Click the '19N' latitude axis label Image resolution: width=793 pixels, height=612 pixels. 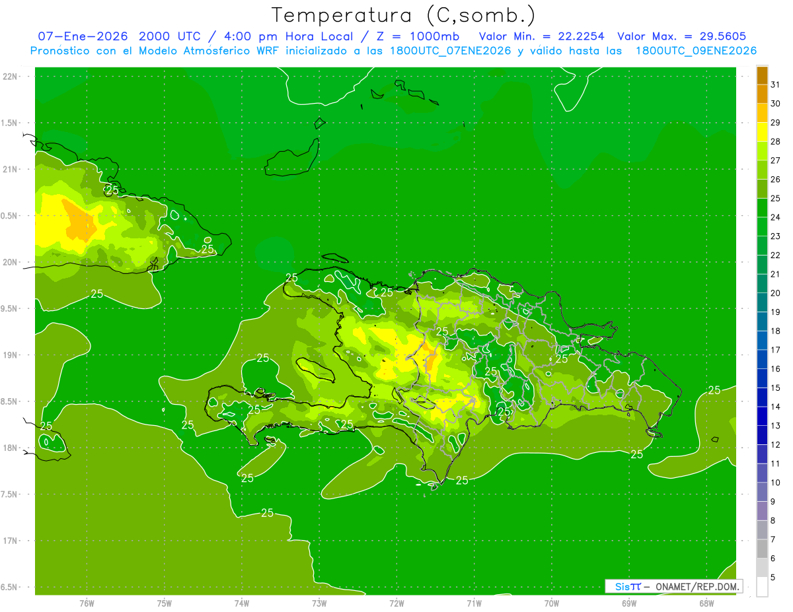11,355
